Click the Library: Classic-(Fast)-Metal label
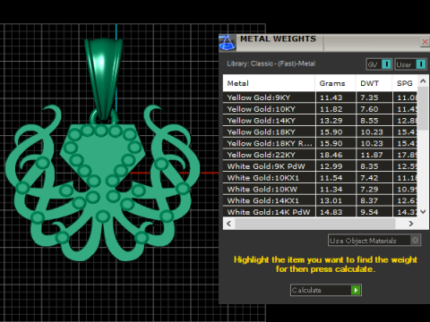This screenshot has height=322, width=430. pos(271,64)
